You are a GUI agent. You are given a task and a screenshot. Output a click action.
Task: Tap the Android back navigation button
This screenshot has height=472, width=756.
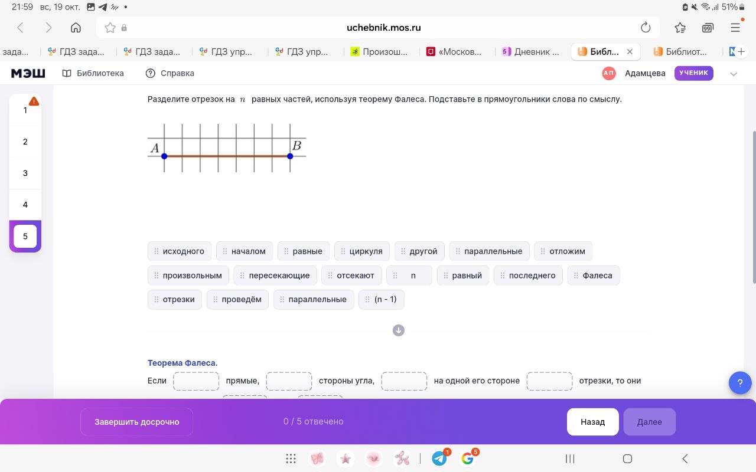point(685,458)
